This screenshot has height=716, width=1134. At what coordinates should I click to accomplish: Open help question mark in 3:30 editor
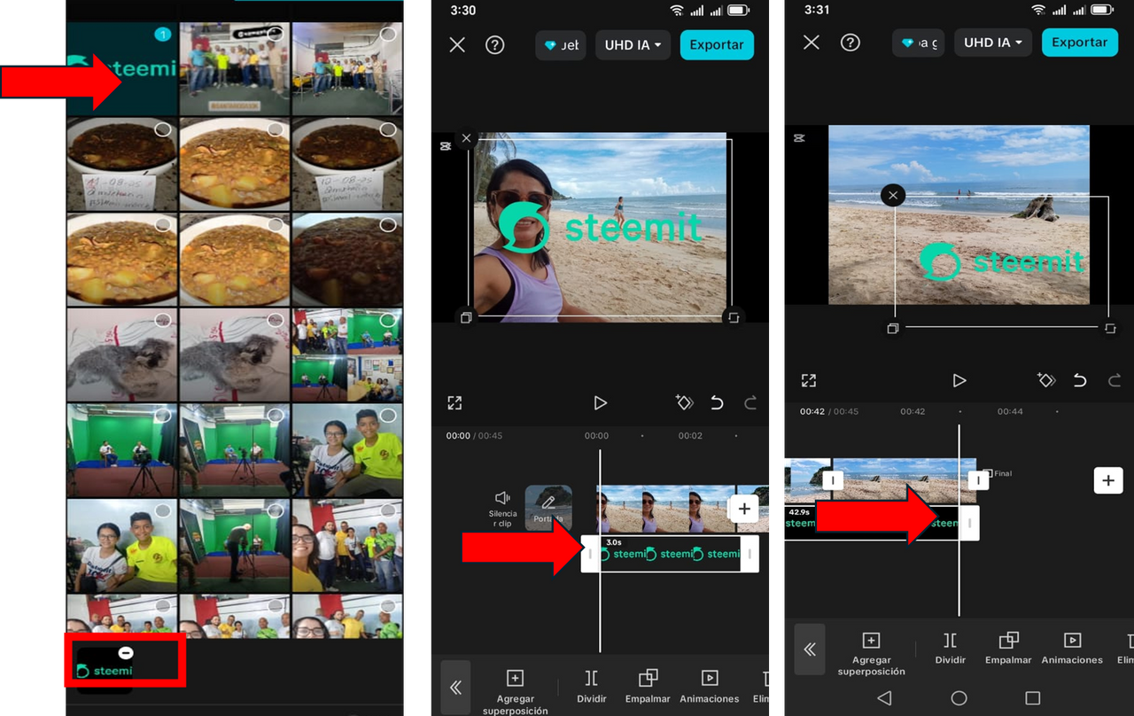495,45
